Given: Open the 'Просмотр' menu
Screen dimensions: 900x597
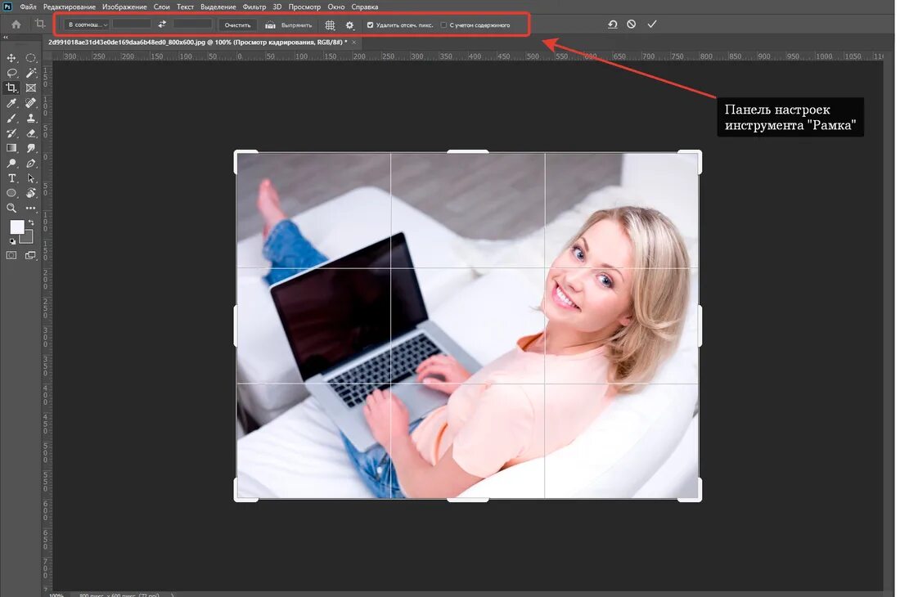Looking at the screenshot, I should (304, 7).
